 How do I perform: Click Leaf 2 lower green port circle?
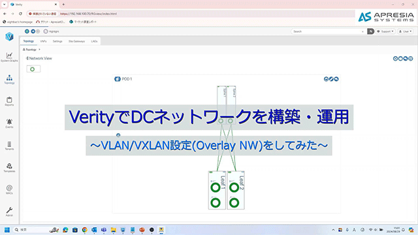pos(234,203)
